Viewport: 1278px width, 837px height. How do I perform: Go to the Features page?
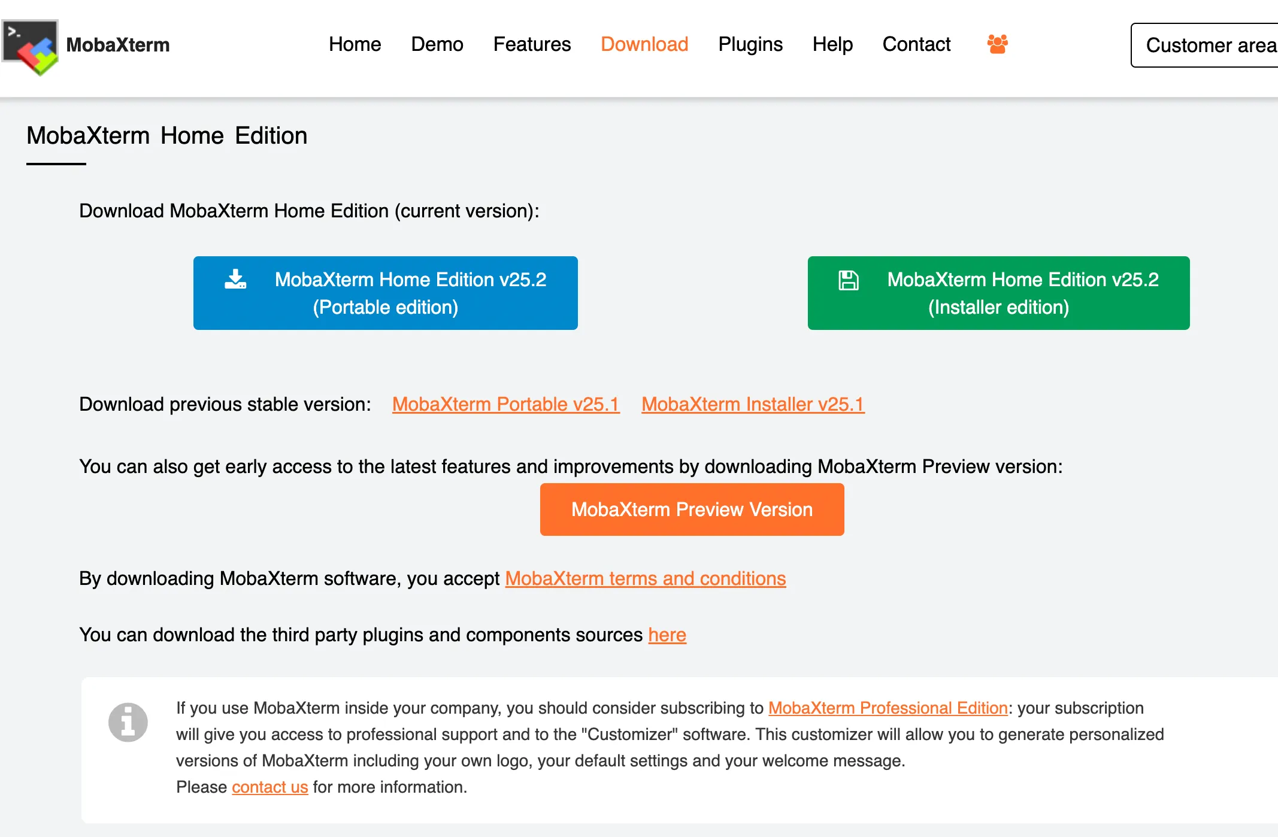532,44
